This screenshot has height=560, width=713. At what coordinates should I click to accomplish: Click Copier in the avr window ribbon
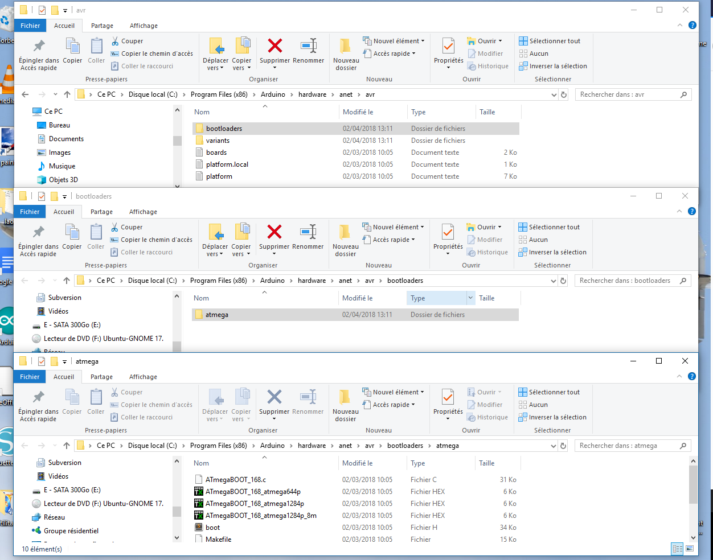pyautogui.click(x=72, y=51)
